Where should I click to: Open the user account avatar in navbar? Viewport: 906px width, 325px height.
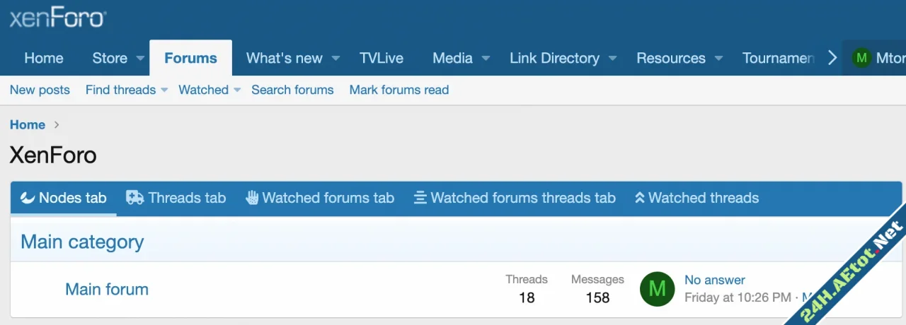coord(861,58)
